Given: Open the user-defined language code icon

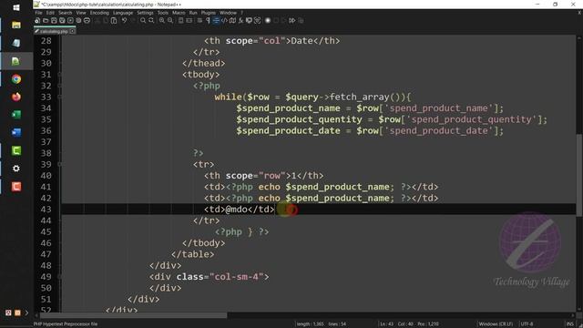Looking at the screenshot, I should pos(224,20).
